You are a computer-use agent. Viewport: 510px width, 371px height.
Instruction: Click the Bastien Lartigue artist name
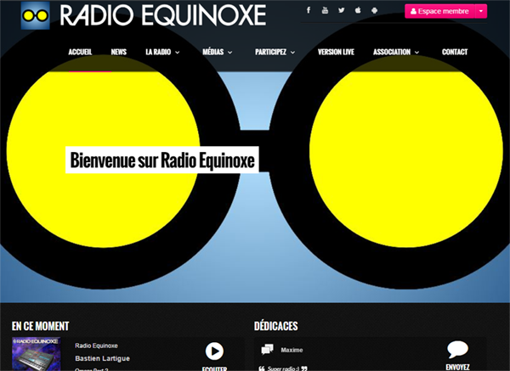point(103,358)
